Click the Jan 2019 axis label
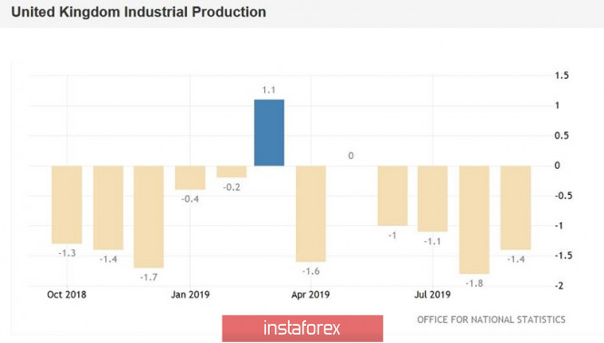The image size is (604, 343). point(191,295)
